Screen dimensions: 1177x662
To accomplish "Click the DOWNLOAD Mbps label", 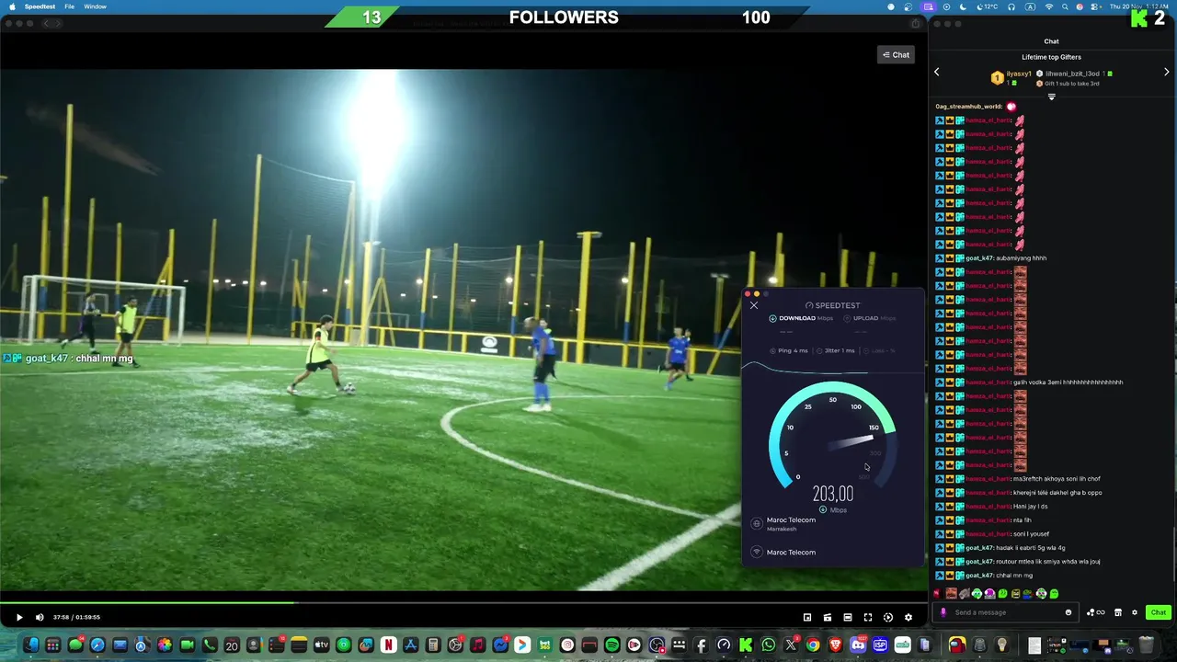I will pyautogui.click(x=801, y=318).
